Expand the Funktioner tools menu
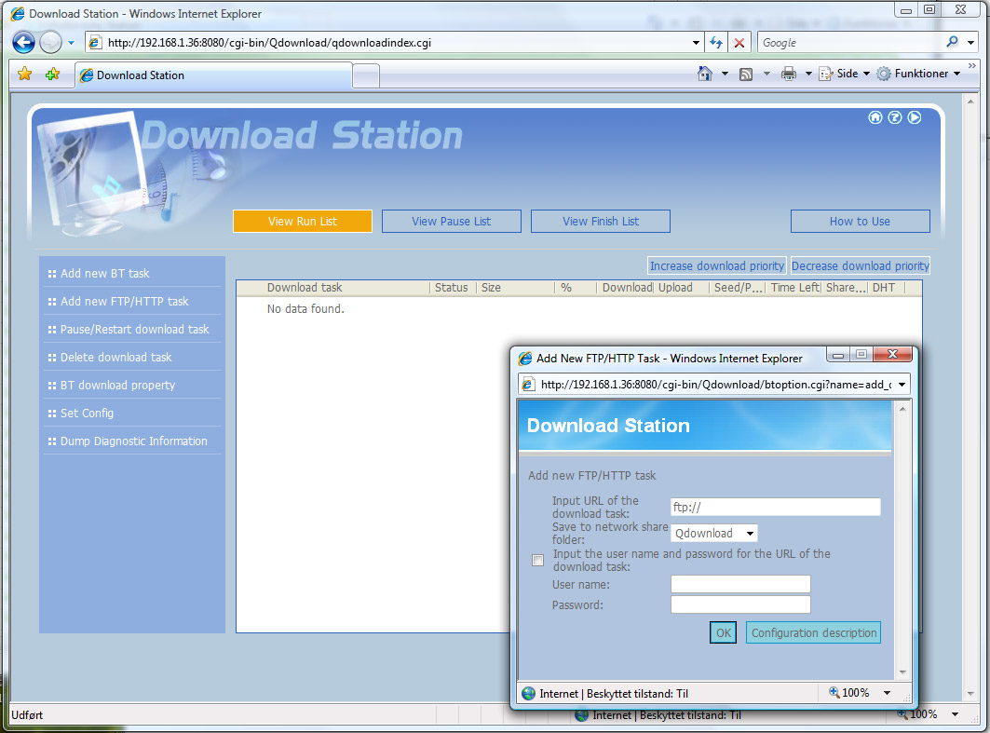 [x=920, y=74]
